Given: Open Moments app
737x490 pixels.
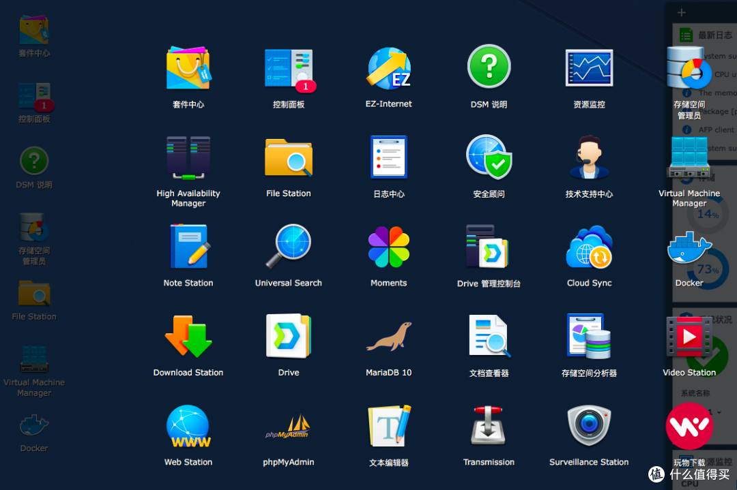Looking at the screenshot, I should point(389,247).
